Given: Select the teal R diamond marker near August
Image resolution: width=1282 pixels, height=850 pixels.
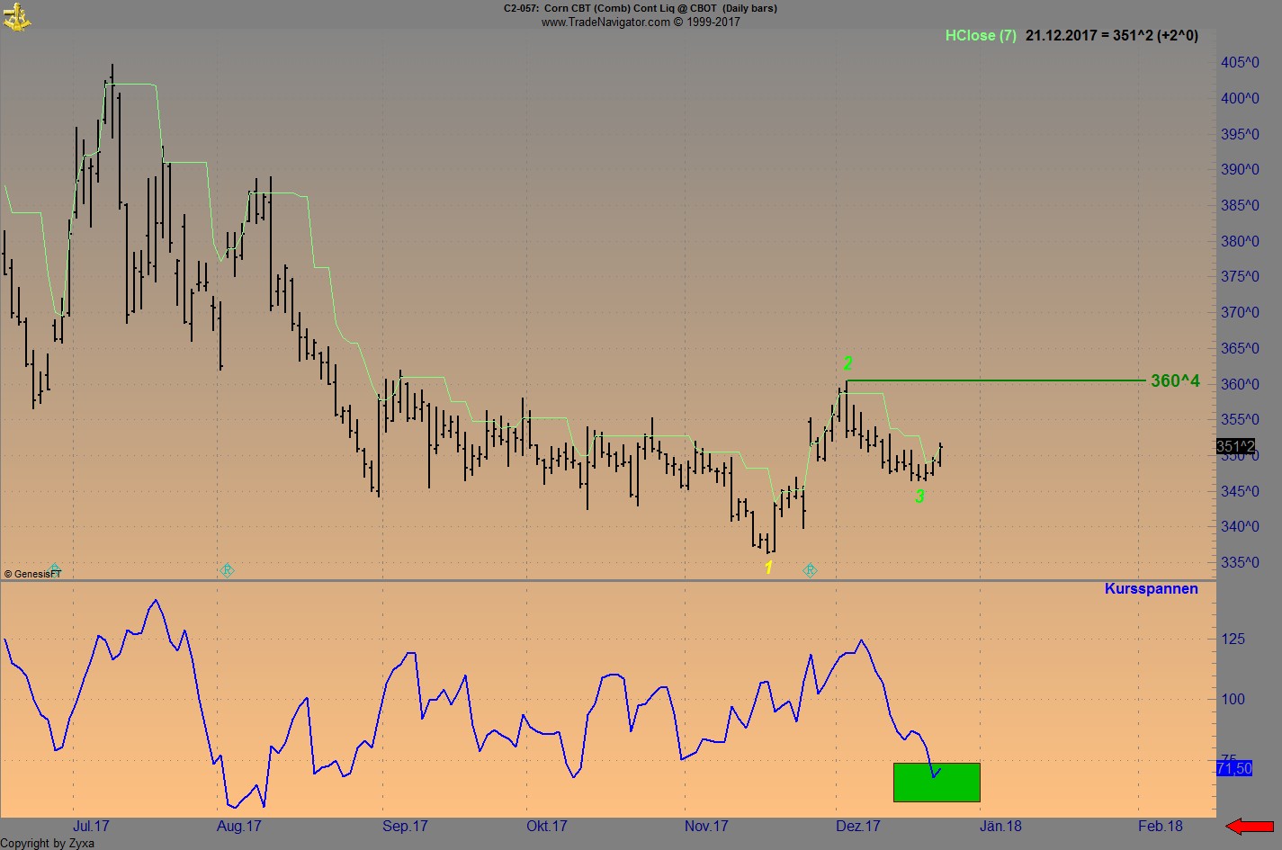Looking at the screenshot, I should pyautogui.click(x=227, y=569).
